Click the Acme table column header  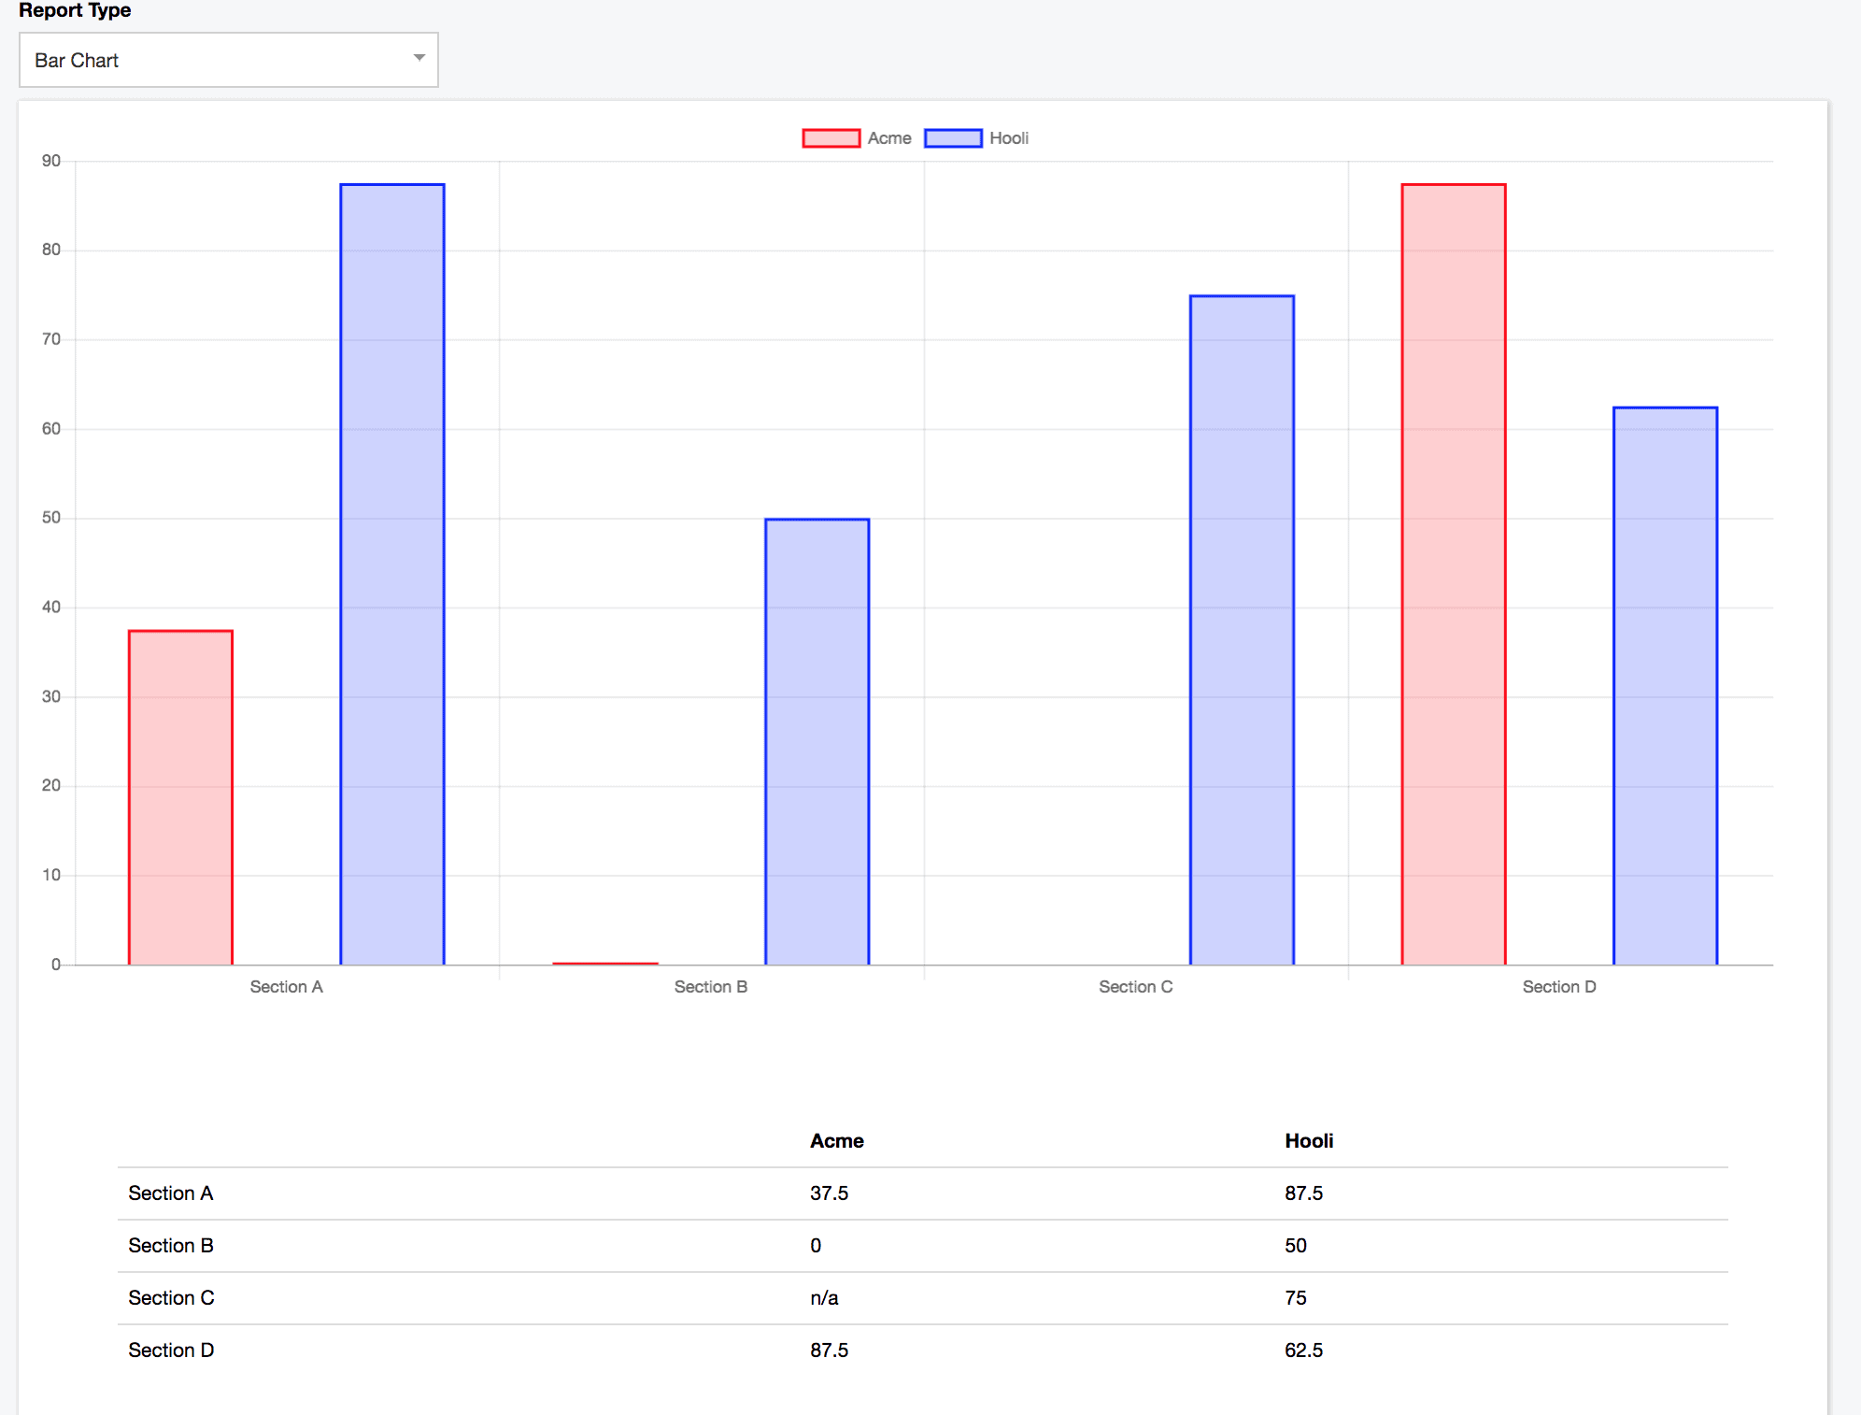click(837, 1141)
